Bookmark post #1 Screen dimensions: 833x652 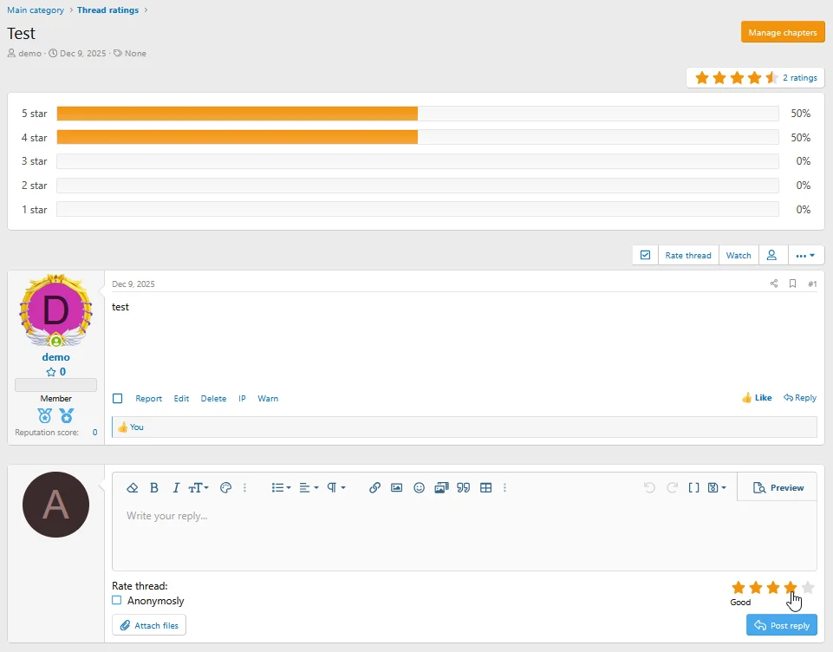792,284
